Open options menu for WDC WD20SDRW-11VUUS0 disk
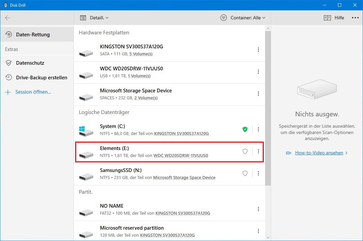Viewport: 363px width, 241px height. coord(258,72)
